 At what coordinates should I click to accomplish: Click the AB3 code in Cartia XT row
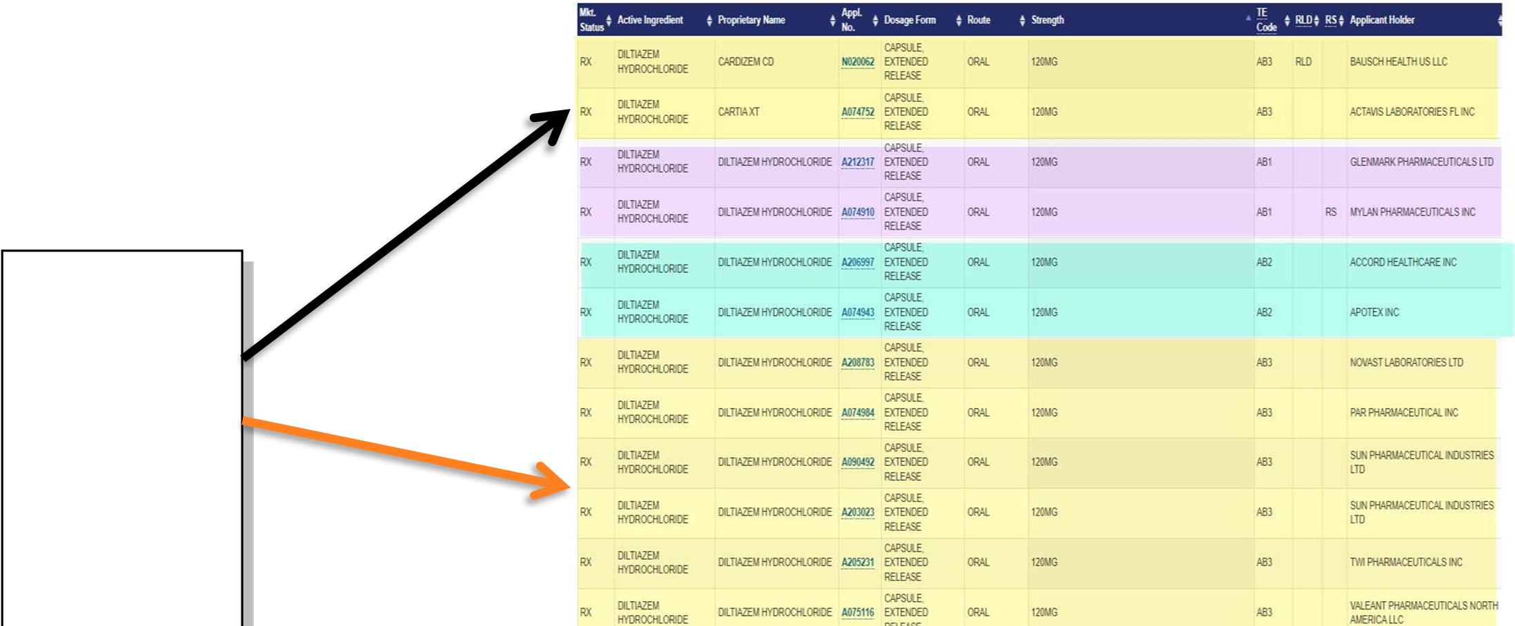click(1264, 112)
